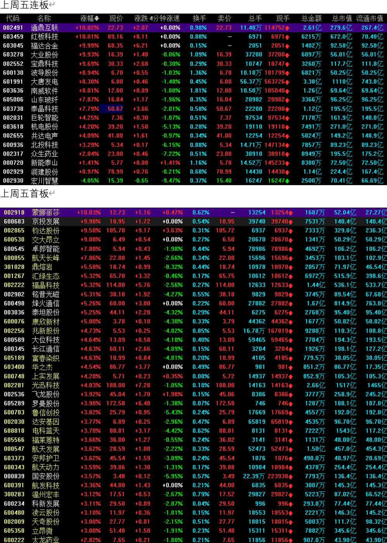The image size is (387, 543).
Task: Click stock name 安邦护卫
Action: (x=46, y=458)
